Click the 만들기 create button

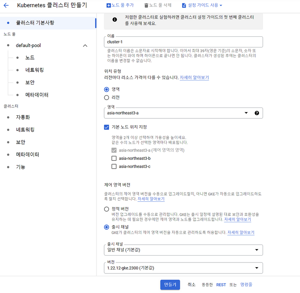[x=170, y=285]
